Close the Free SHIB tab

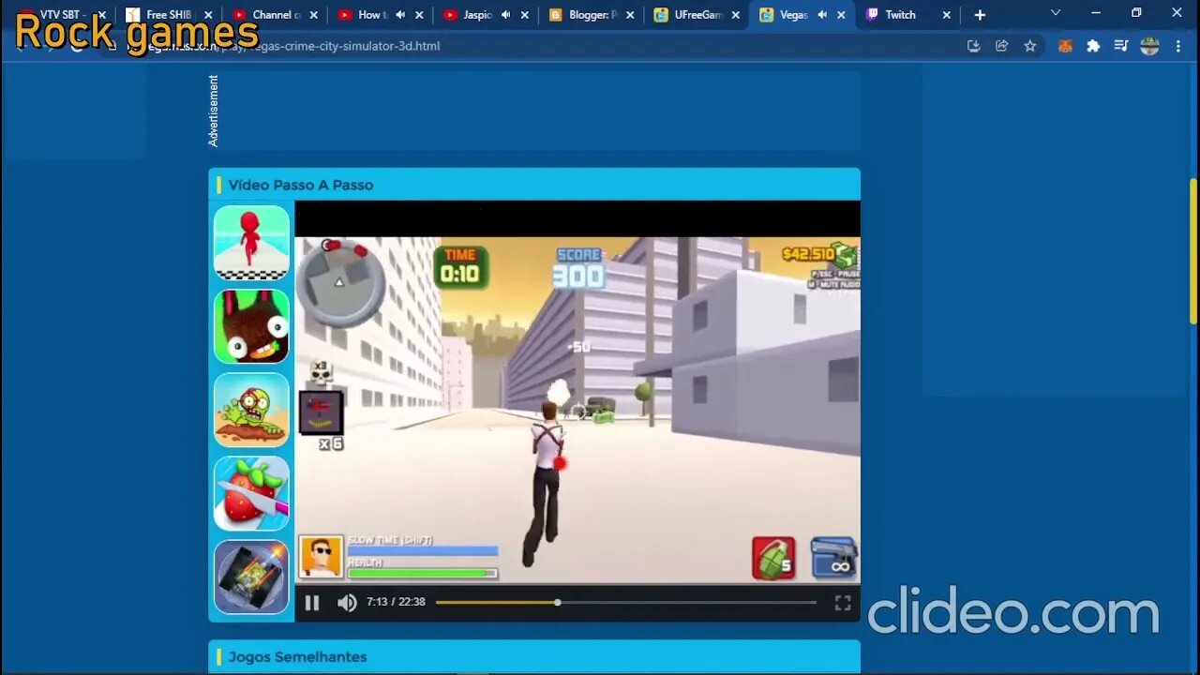pyautogui.click(x=208, y=15)
